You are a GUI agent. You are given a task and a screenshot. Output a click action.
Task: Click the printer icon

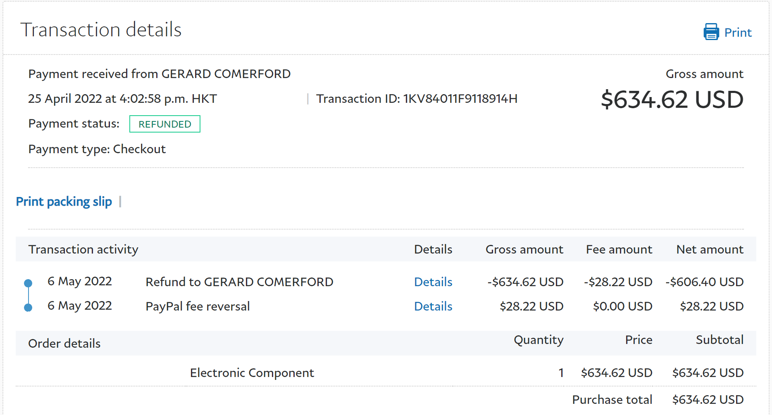pyautogui.click(x=711, y=32)
